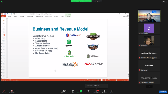Switch to the DESIGN ribbon tab

(x=22, y=16)
